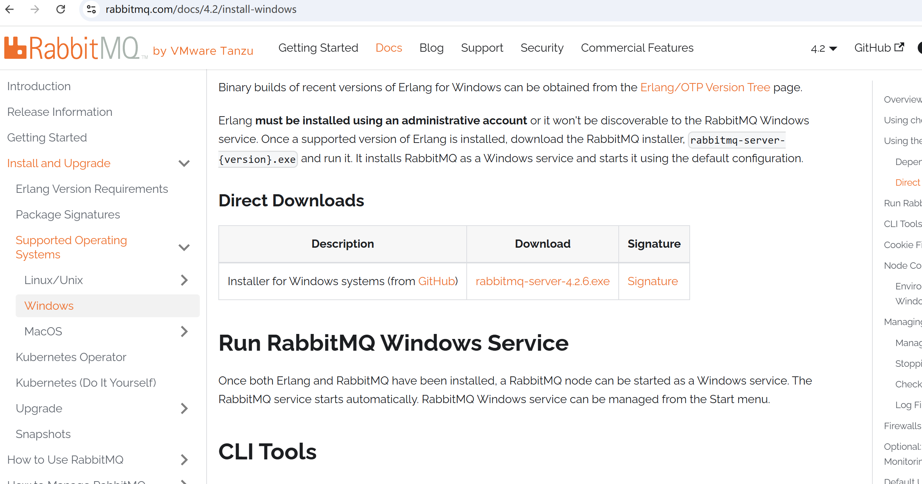This screenshot has width=922, height=484.
Task: Expand the Linux/Unix submenu arrow
Action: (184, 280)
